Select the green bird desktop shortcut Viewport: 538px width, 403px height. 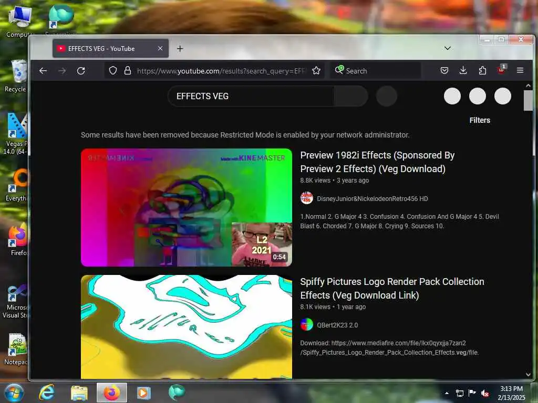[61, 19]
